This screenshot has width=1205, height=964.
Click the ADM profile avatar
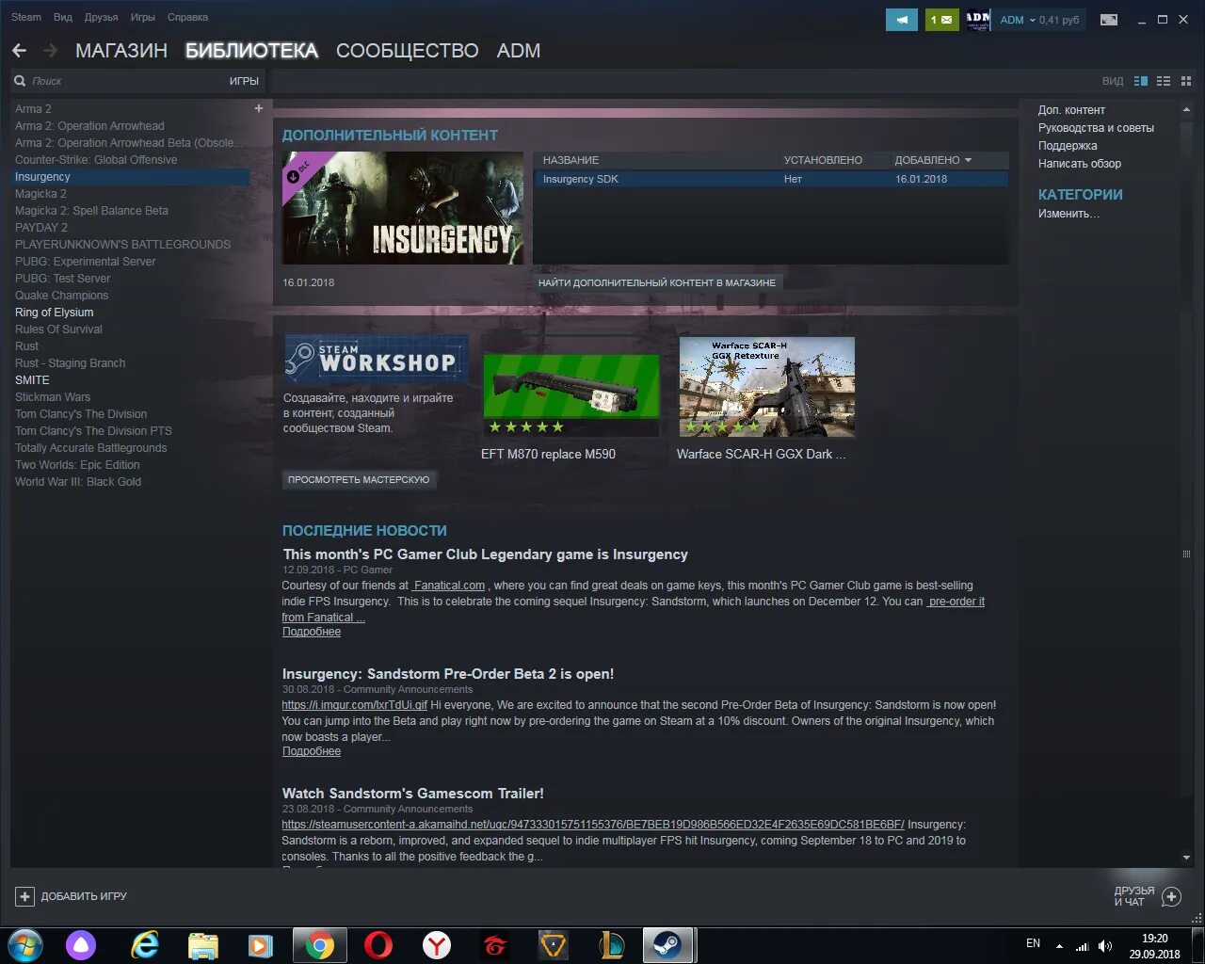[978, 19]
